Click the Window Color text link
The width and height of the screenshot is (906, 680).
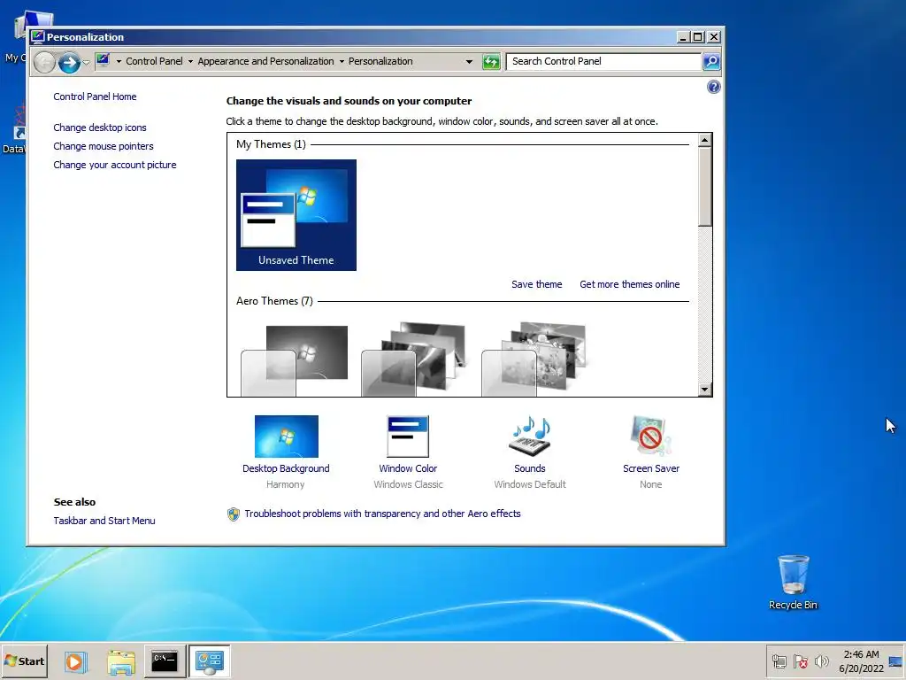pos(408,468)
